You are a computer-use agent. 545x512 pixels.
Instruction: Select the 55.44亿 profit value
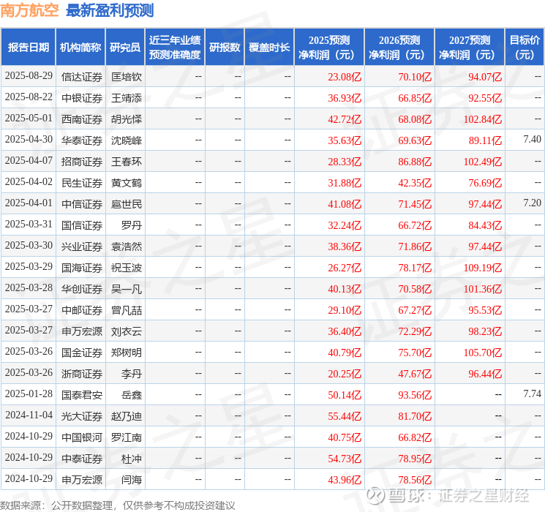[345, 415]
